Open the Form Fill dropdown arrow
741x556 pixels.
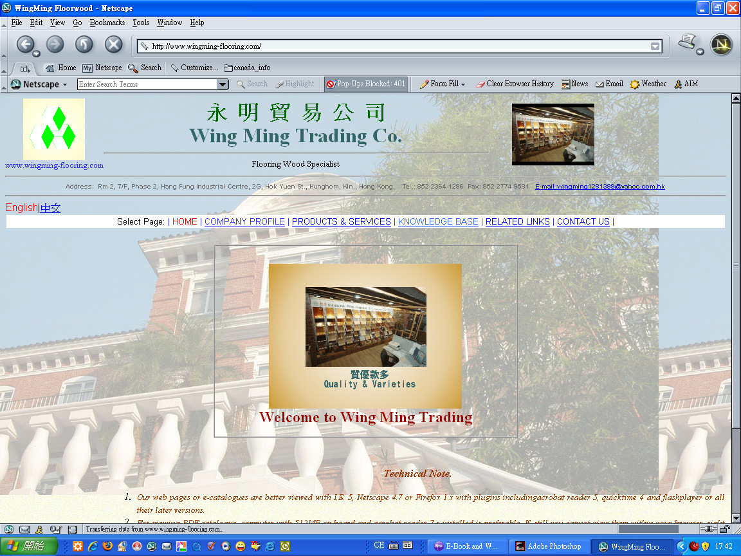[464, 84]
